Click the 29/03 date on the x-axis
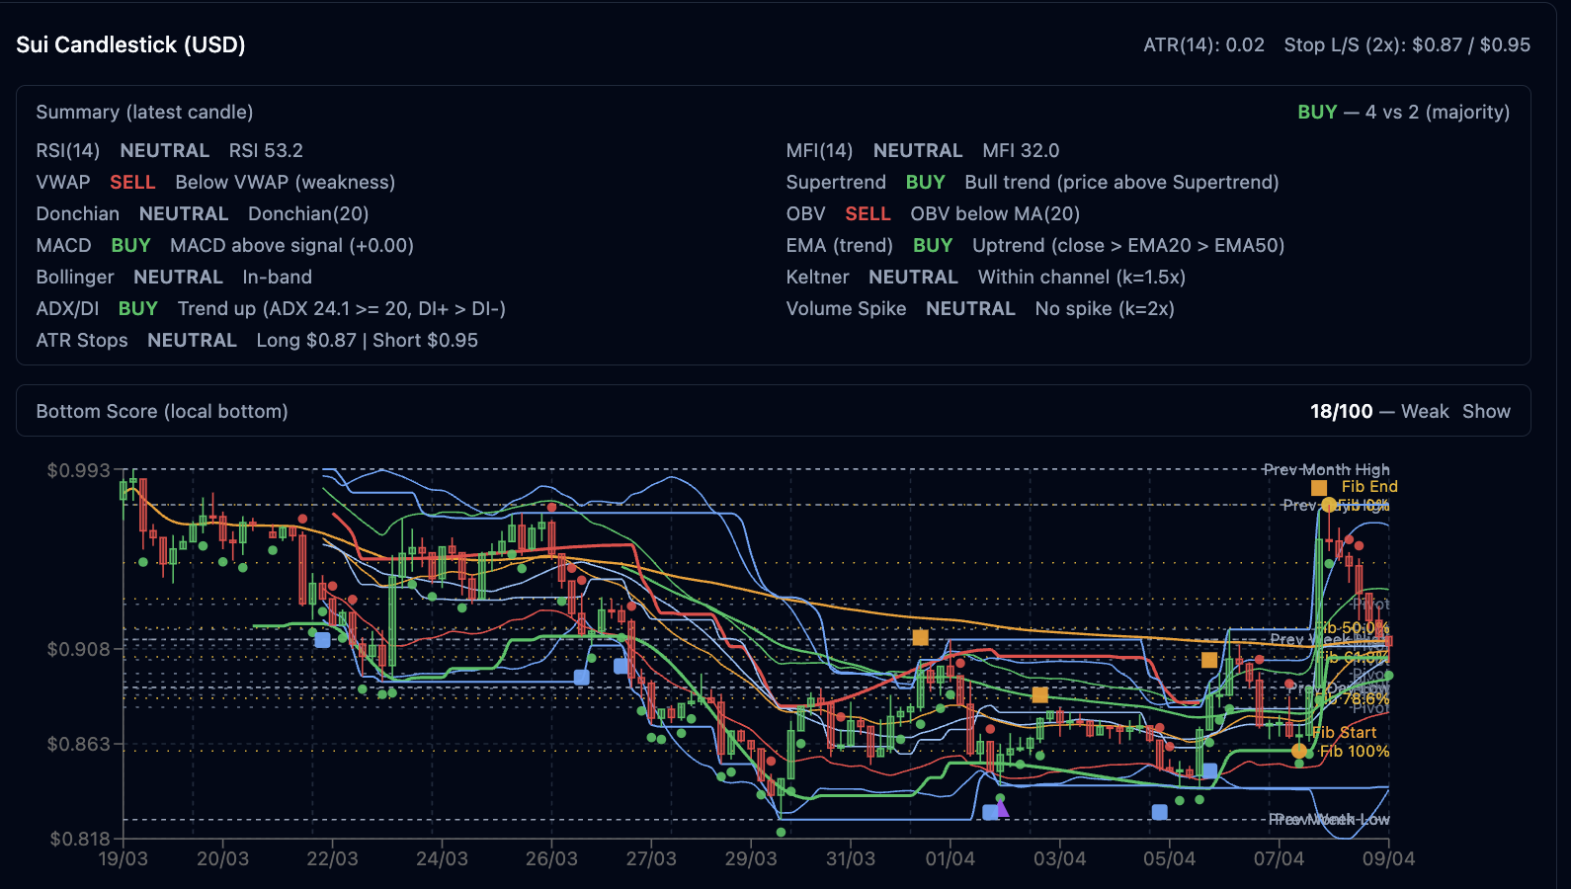The height and width of the screenshot is (889, 1571). click(x=751, y=858)
